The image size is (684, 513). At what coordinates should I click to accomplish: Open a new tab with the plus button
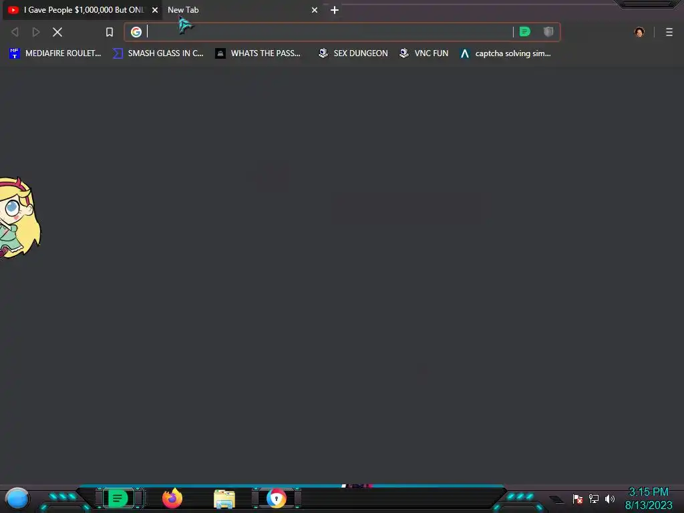(x=335, y=9)
